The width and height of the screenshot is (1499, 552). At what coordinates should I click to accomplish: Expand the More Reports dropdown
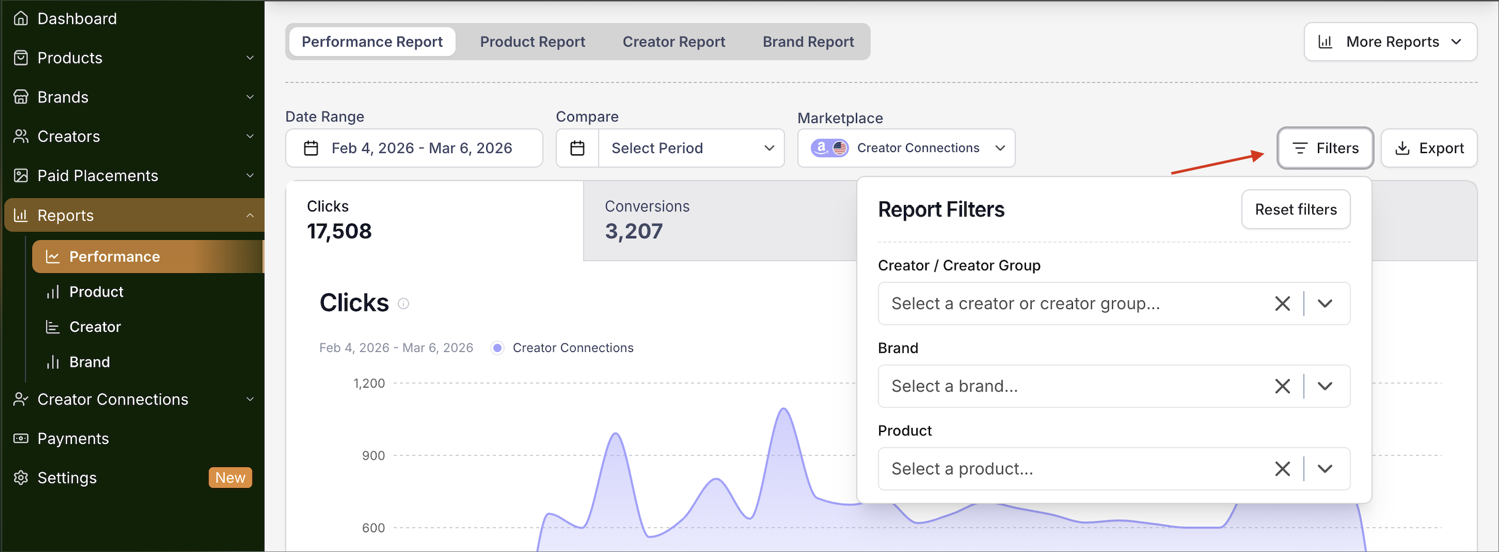(1390, 42)
